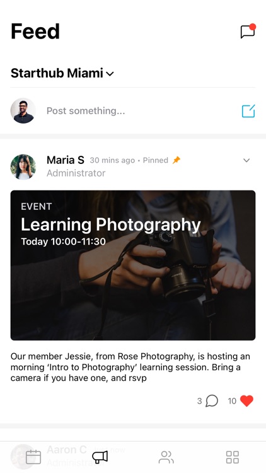This screenshot has height=473, width=266.
Task: Click the orange pin icon on Maria's post
Action: point(176,160)
